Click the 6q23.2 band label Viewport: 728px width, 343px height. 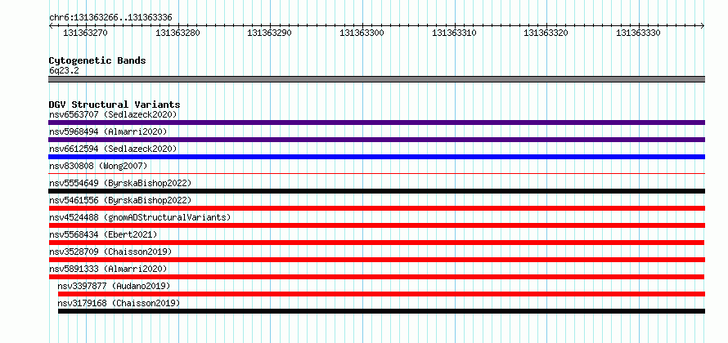point(64,71)
